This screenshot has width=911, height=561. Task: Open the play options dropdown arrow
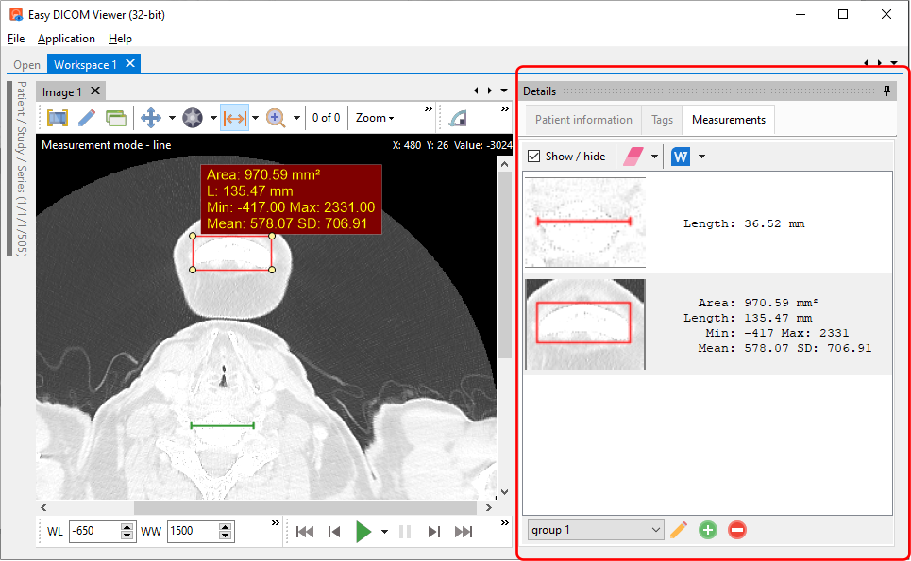(384, 532)
